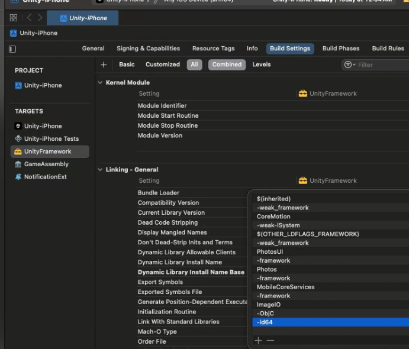Select the GameAssembly target
This screenshot has width=409, height=349.
click(42, 164)
